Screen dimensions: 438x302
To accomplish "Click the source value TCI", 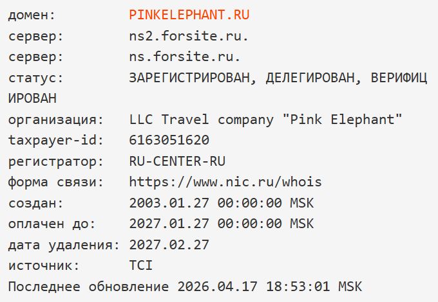I will click(x=141, y=266).
